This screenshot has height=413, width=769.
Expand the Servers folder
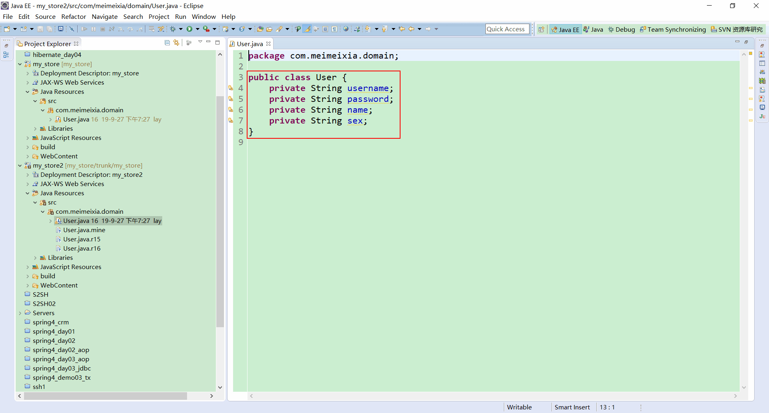(x=20, y=313)
